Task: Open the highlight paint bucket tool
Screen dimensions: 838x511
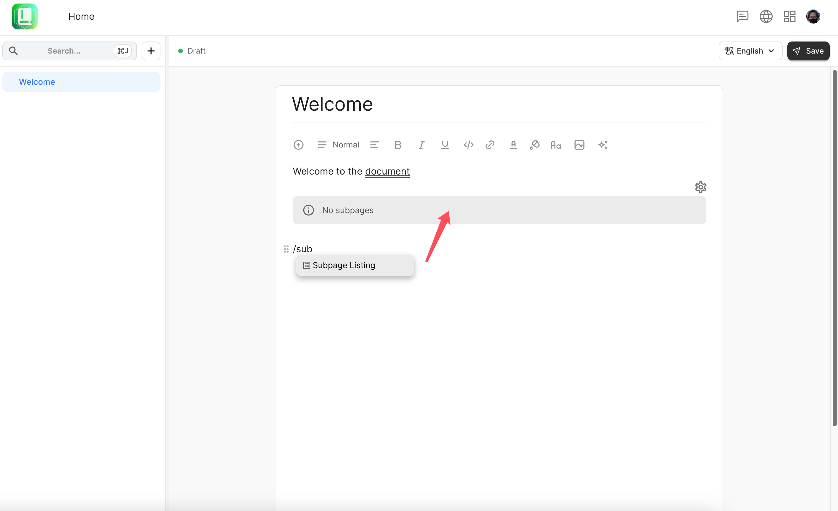Action: tap(534, 145)
